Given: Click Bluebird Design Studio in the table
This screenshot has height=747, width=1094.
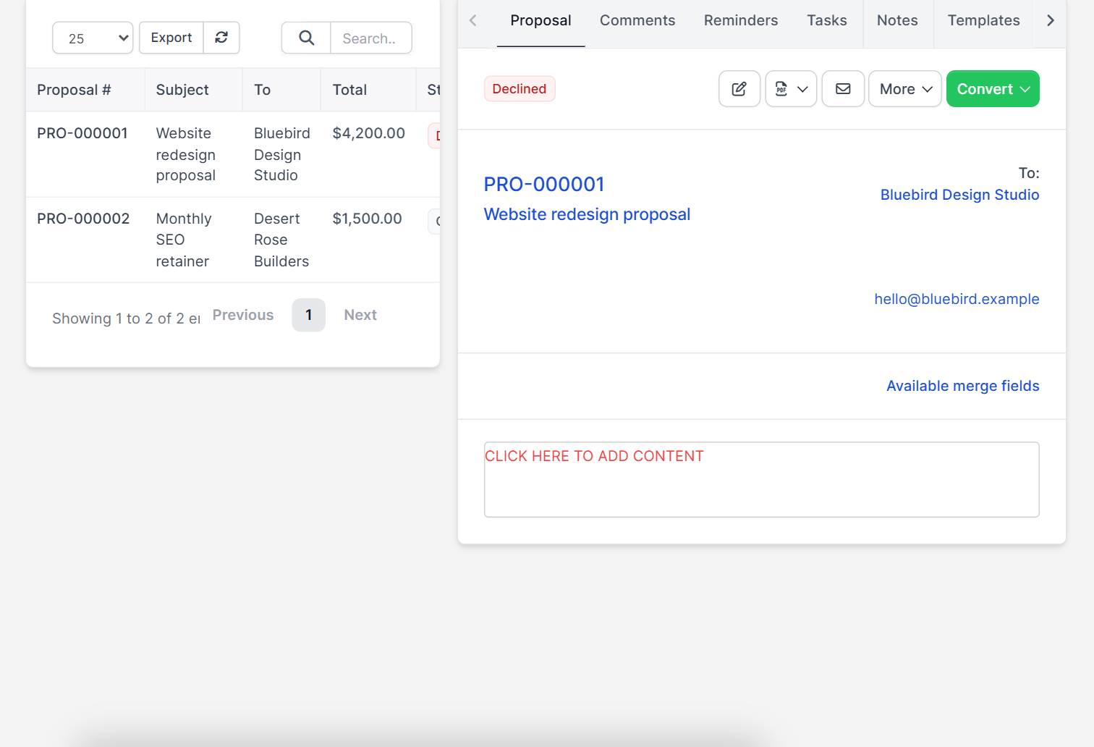Looking at the screenshot, I should pos(282,154).
